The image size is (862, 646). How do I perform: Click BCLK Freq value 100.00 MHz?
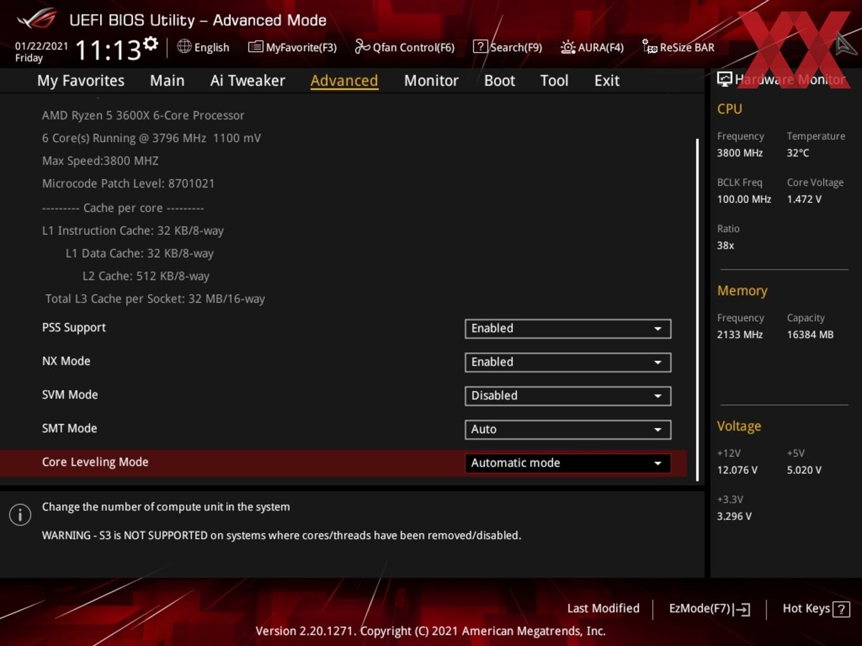click(744, 199)
